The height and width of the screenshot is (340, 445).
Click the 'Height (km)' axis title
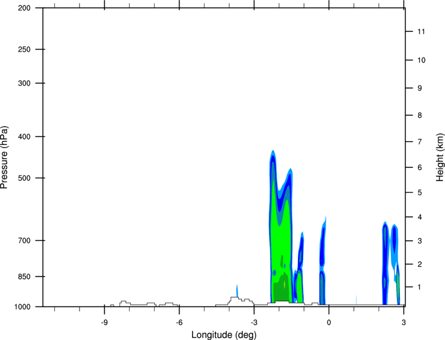(440, 157)
